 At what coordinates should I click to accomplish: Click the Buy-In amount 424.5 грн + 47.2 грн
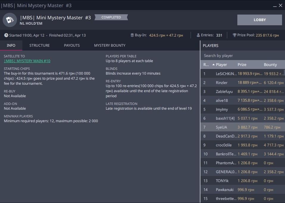tap(166, 35)
